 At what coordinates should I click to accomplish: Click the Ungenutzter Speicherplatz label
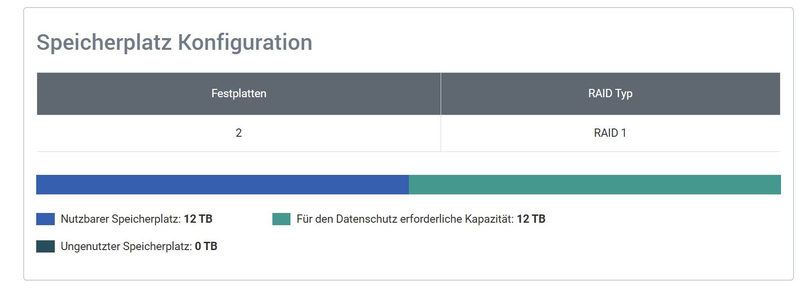click(x=126, y=246)
